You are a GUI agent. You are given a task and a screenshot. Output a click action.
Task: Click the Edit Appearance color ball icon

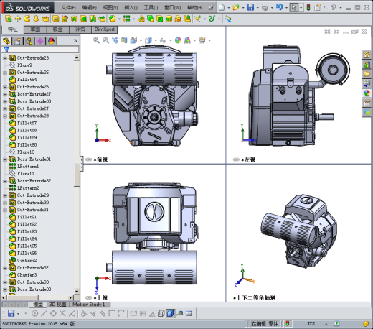tap(178, 40)
